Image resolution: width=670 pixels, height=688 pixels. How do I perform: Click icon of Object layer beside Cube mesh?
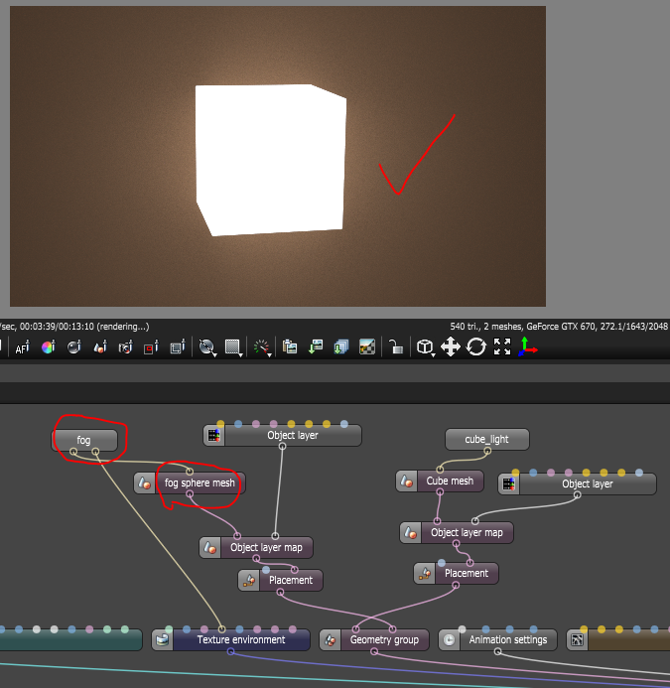[x=508, y=483]
